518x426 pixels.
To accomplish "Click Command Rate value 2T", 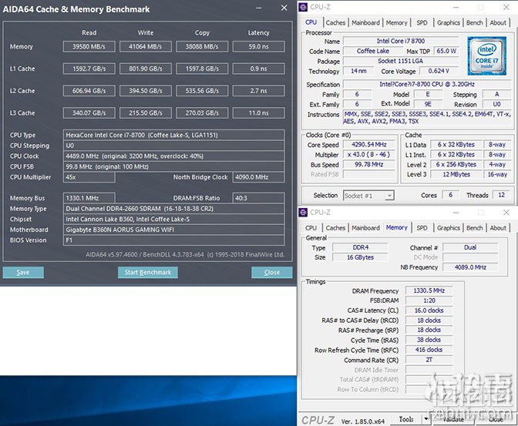I will 429,360.
